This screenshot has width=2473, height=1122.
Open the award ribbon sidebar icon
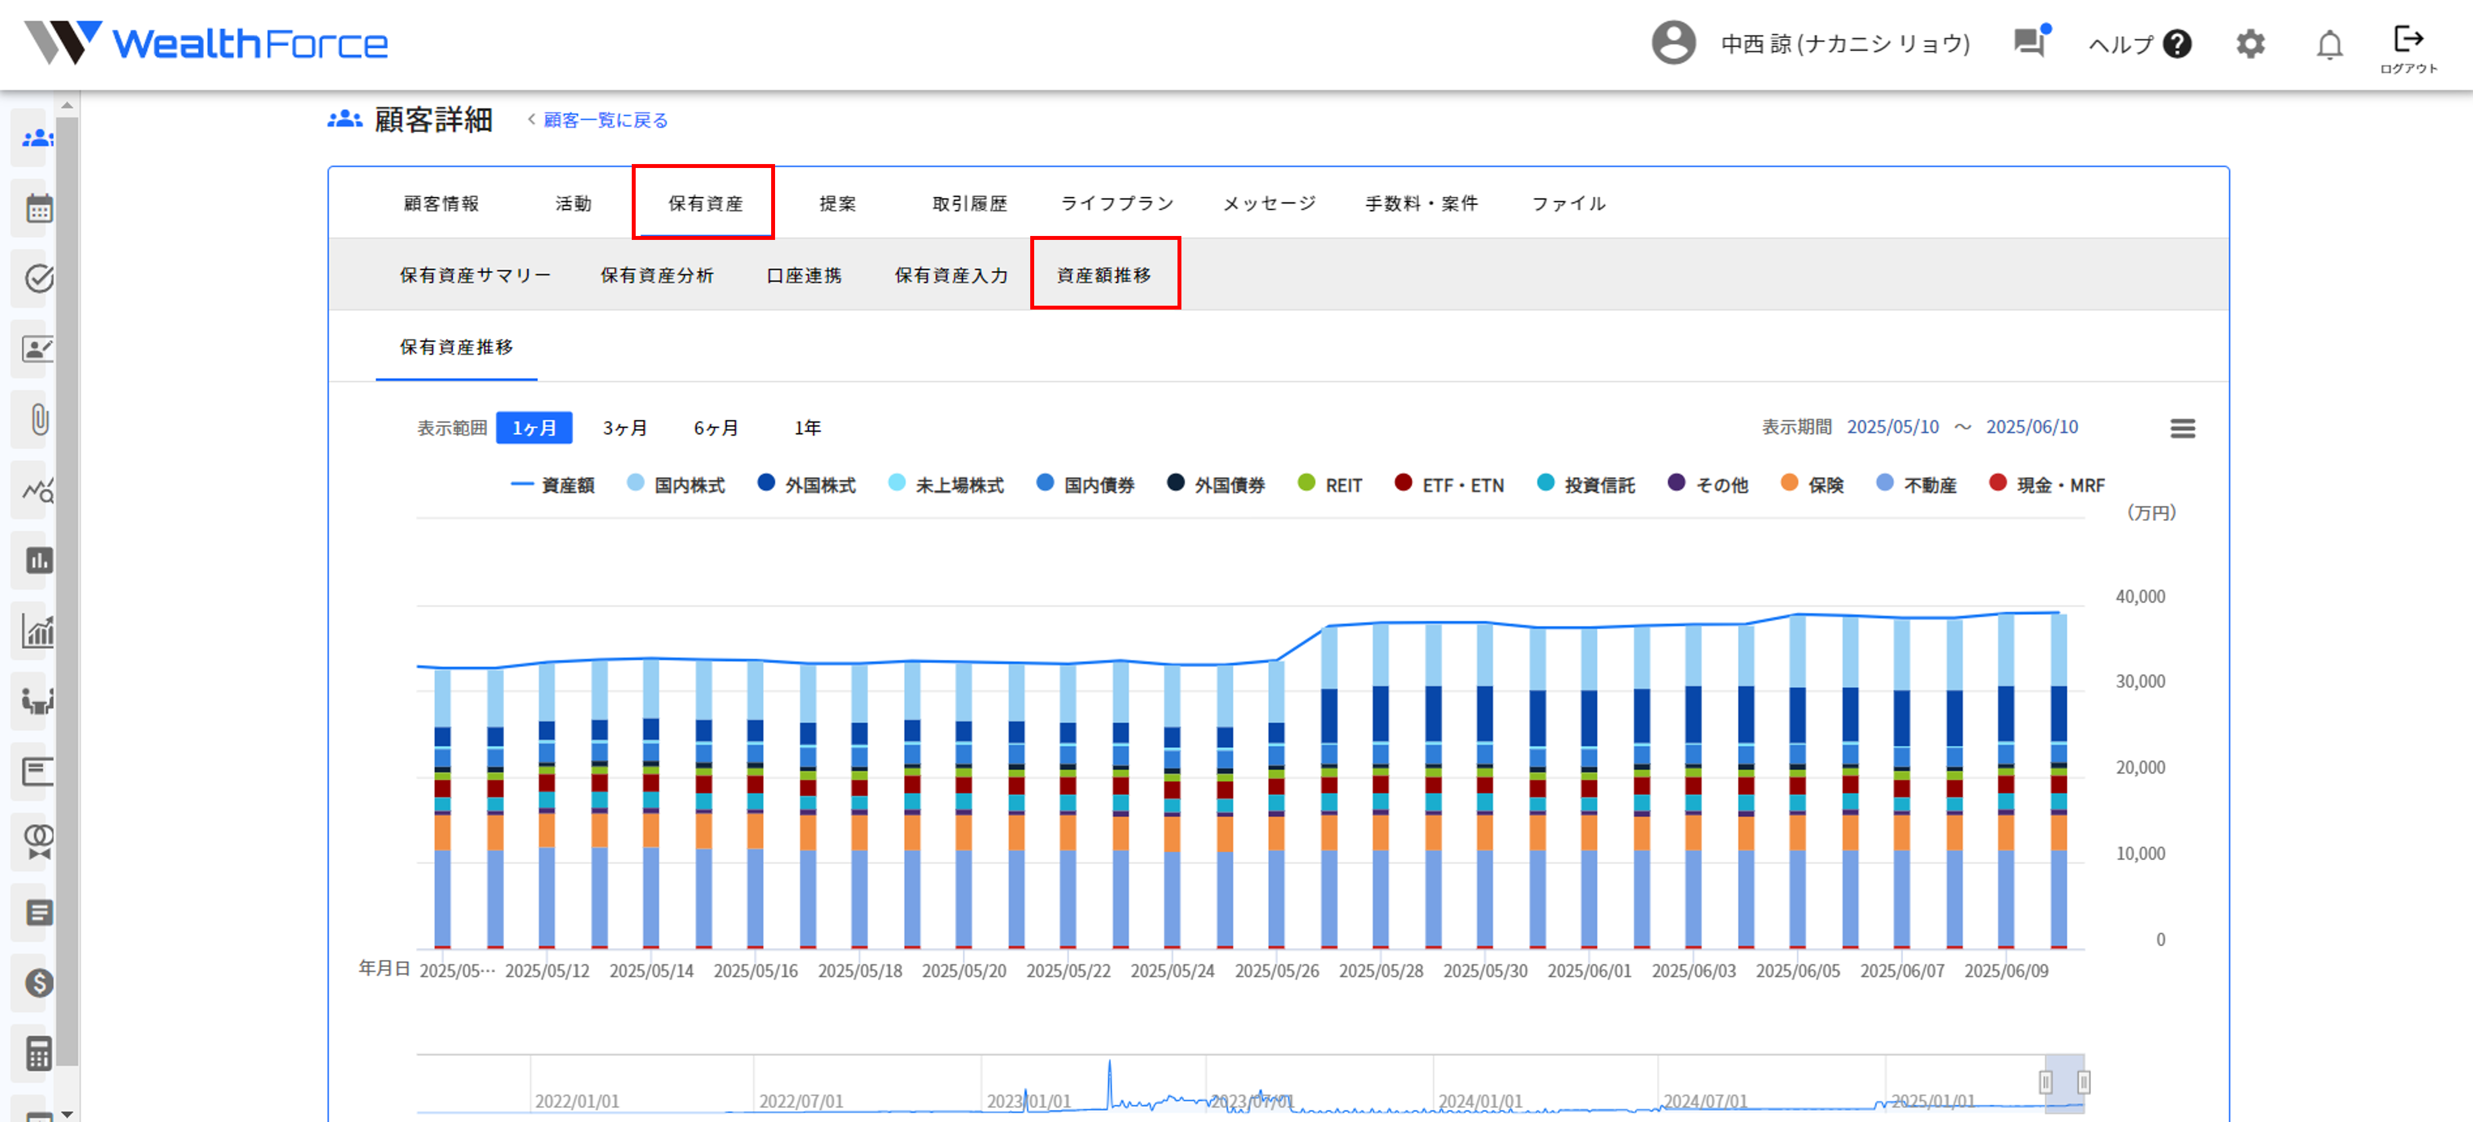click(38, 842)
